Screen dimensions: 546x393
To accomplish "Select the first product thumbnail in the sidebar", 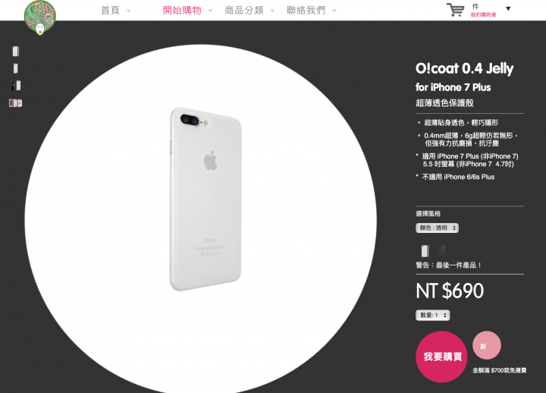I will coord(16,52).
